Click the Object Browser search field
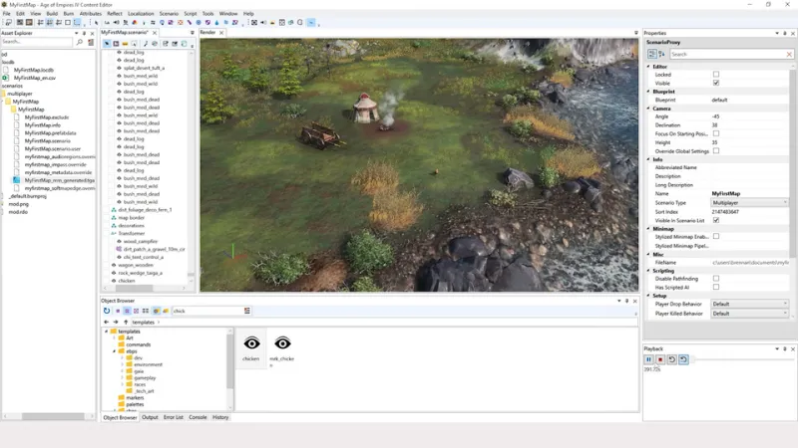Image resolution: width=798 pixels, height=448 pixels. [x=207, y=311]
